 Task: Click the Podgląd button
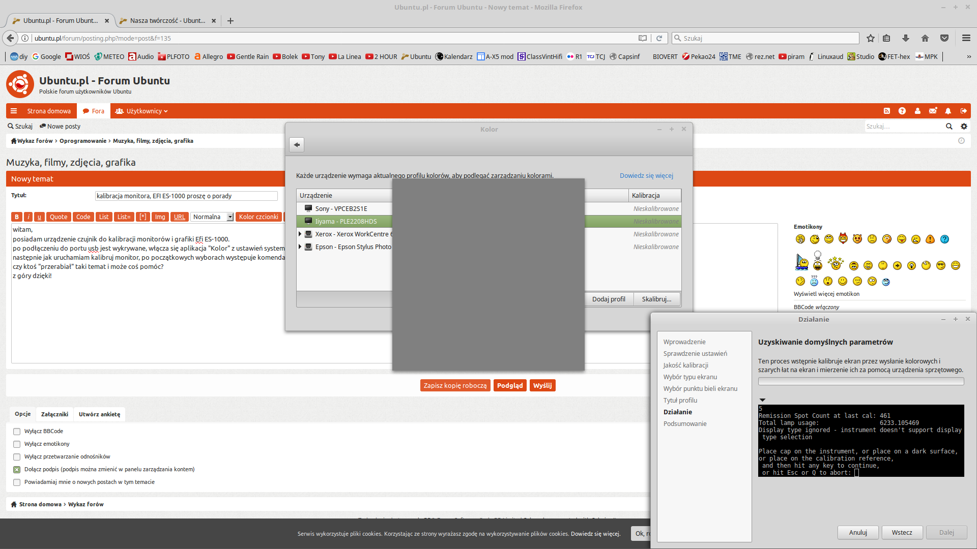point(510,385)
